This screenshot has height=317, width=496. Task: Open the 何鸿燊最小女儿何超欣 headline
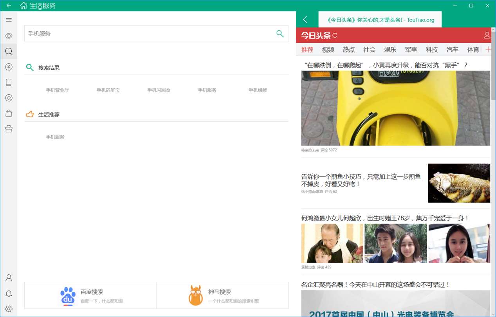pyautogui.click(x=385, y=218)
